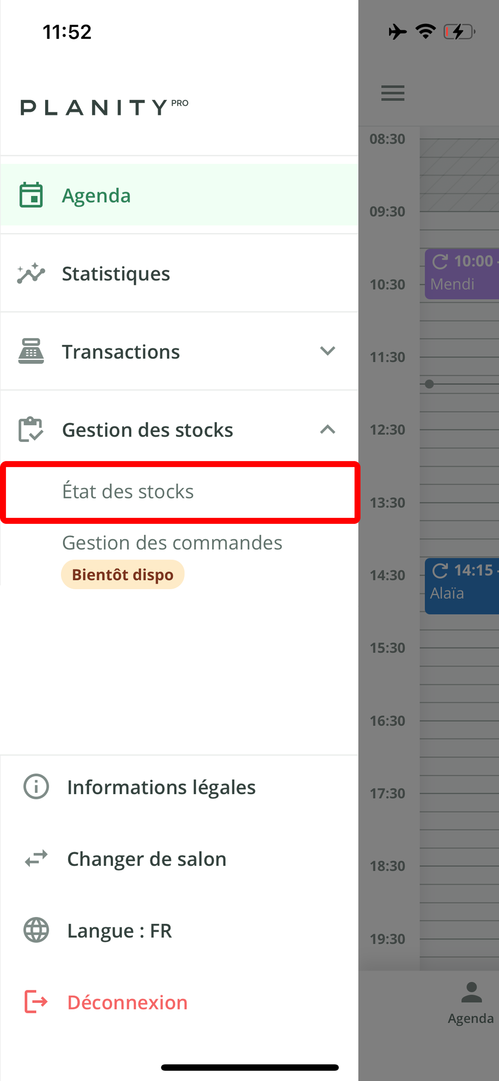This screenshot has width=499, height=1081.
Task: Open the 10:00 Mendi appointment
Action: 462,274
